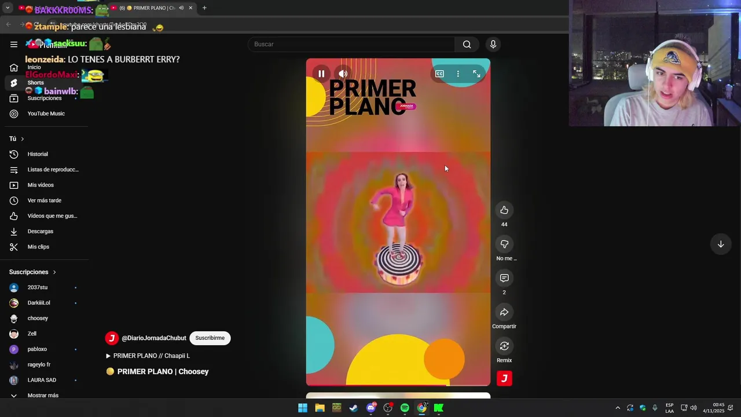The width and height of the screenshot is (741, 417).
Task: Open the browser tab search dropdown
Action: [8, 8]
